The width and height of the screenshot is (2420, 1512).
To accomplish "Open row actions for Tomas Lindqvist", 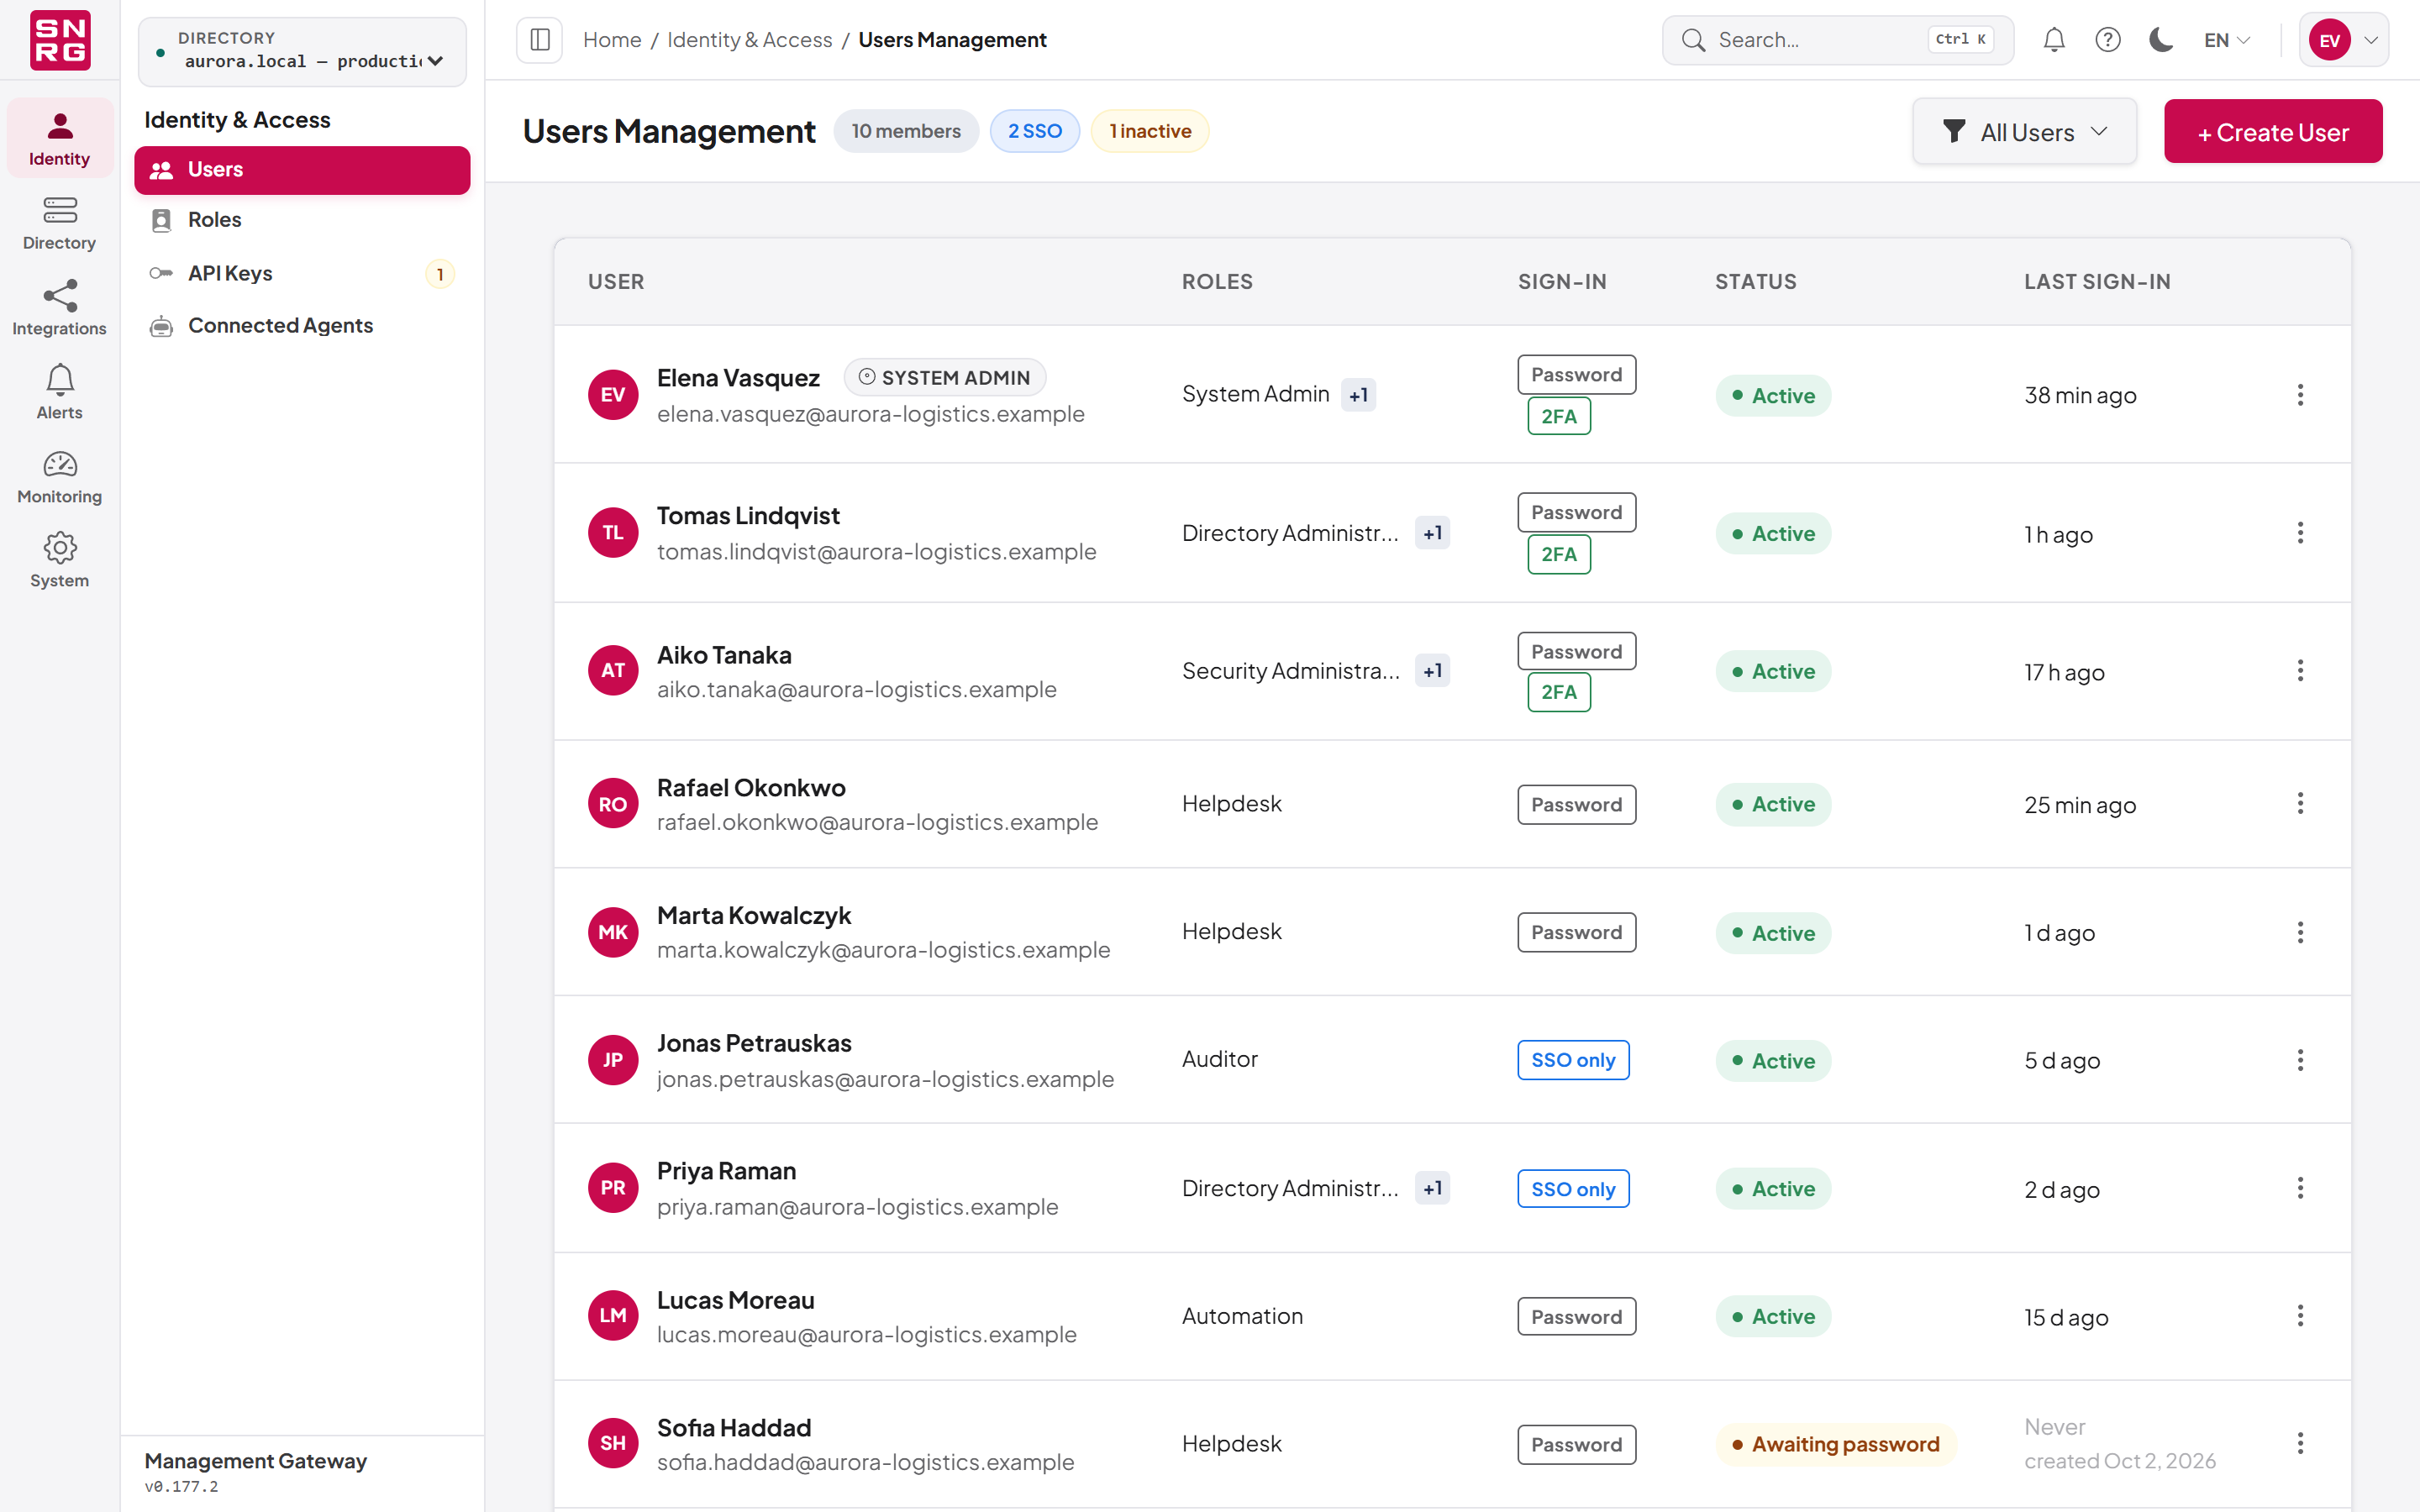I will tap(2300, 533).
